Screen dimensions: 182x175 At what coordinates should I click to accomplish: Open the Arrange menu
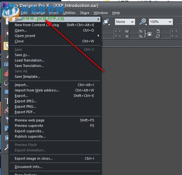pos(38,13)
